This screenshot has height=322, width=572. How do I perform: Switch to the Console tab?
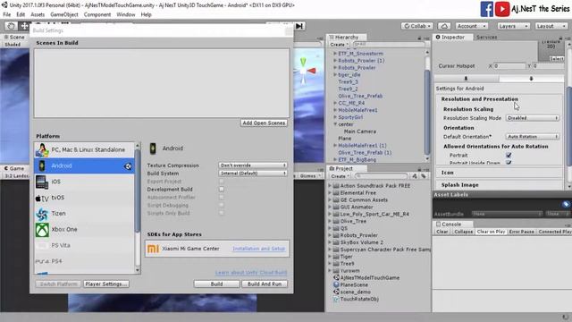pyautogui.click(x=451, y=225)
